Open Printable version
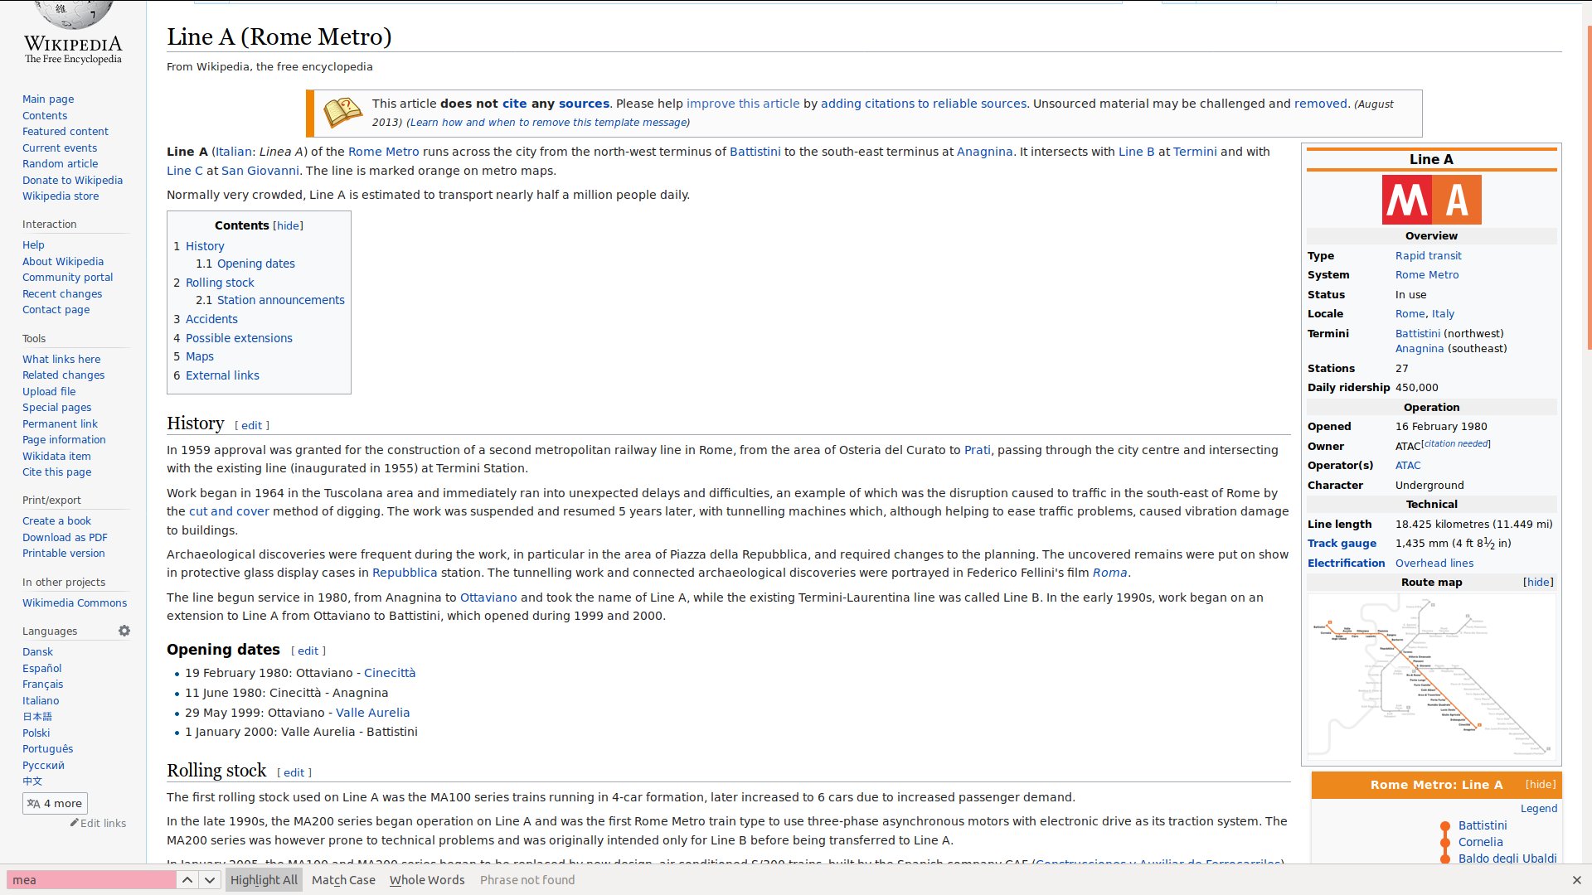The width and height of the screenshot is (1592, 895). tap(63, 554)
